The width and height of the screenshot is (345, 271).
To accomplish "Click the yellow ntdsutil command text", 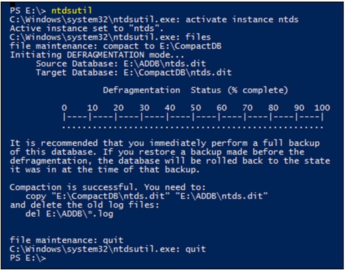I will [x=71, y=11].
